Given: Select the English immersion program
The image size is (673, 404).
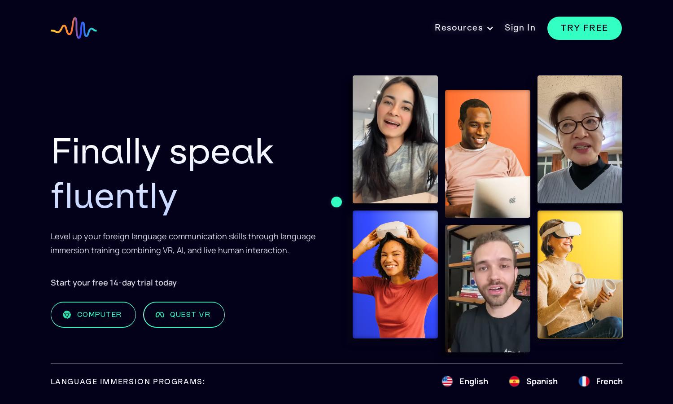Looking at the screenshot, I should pos(465,382).
